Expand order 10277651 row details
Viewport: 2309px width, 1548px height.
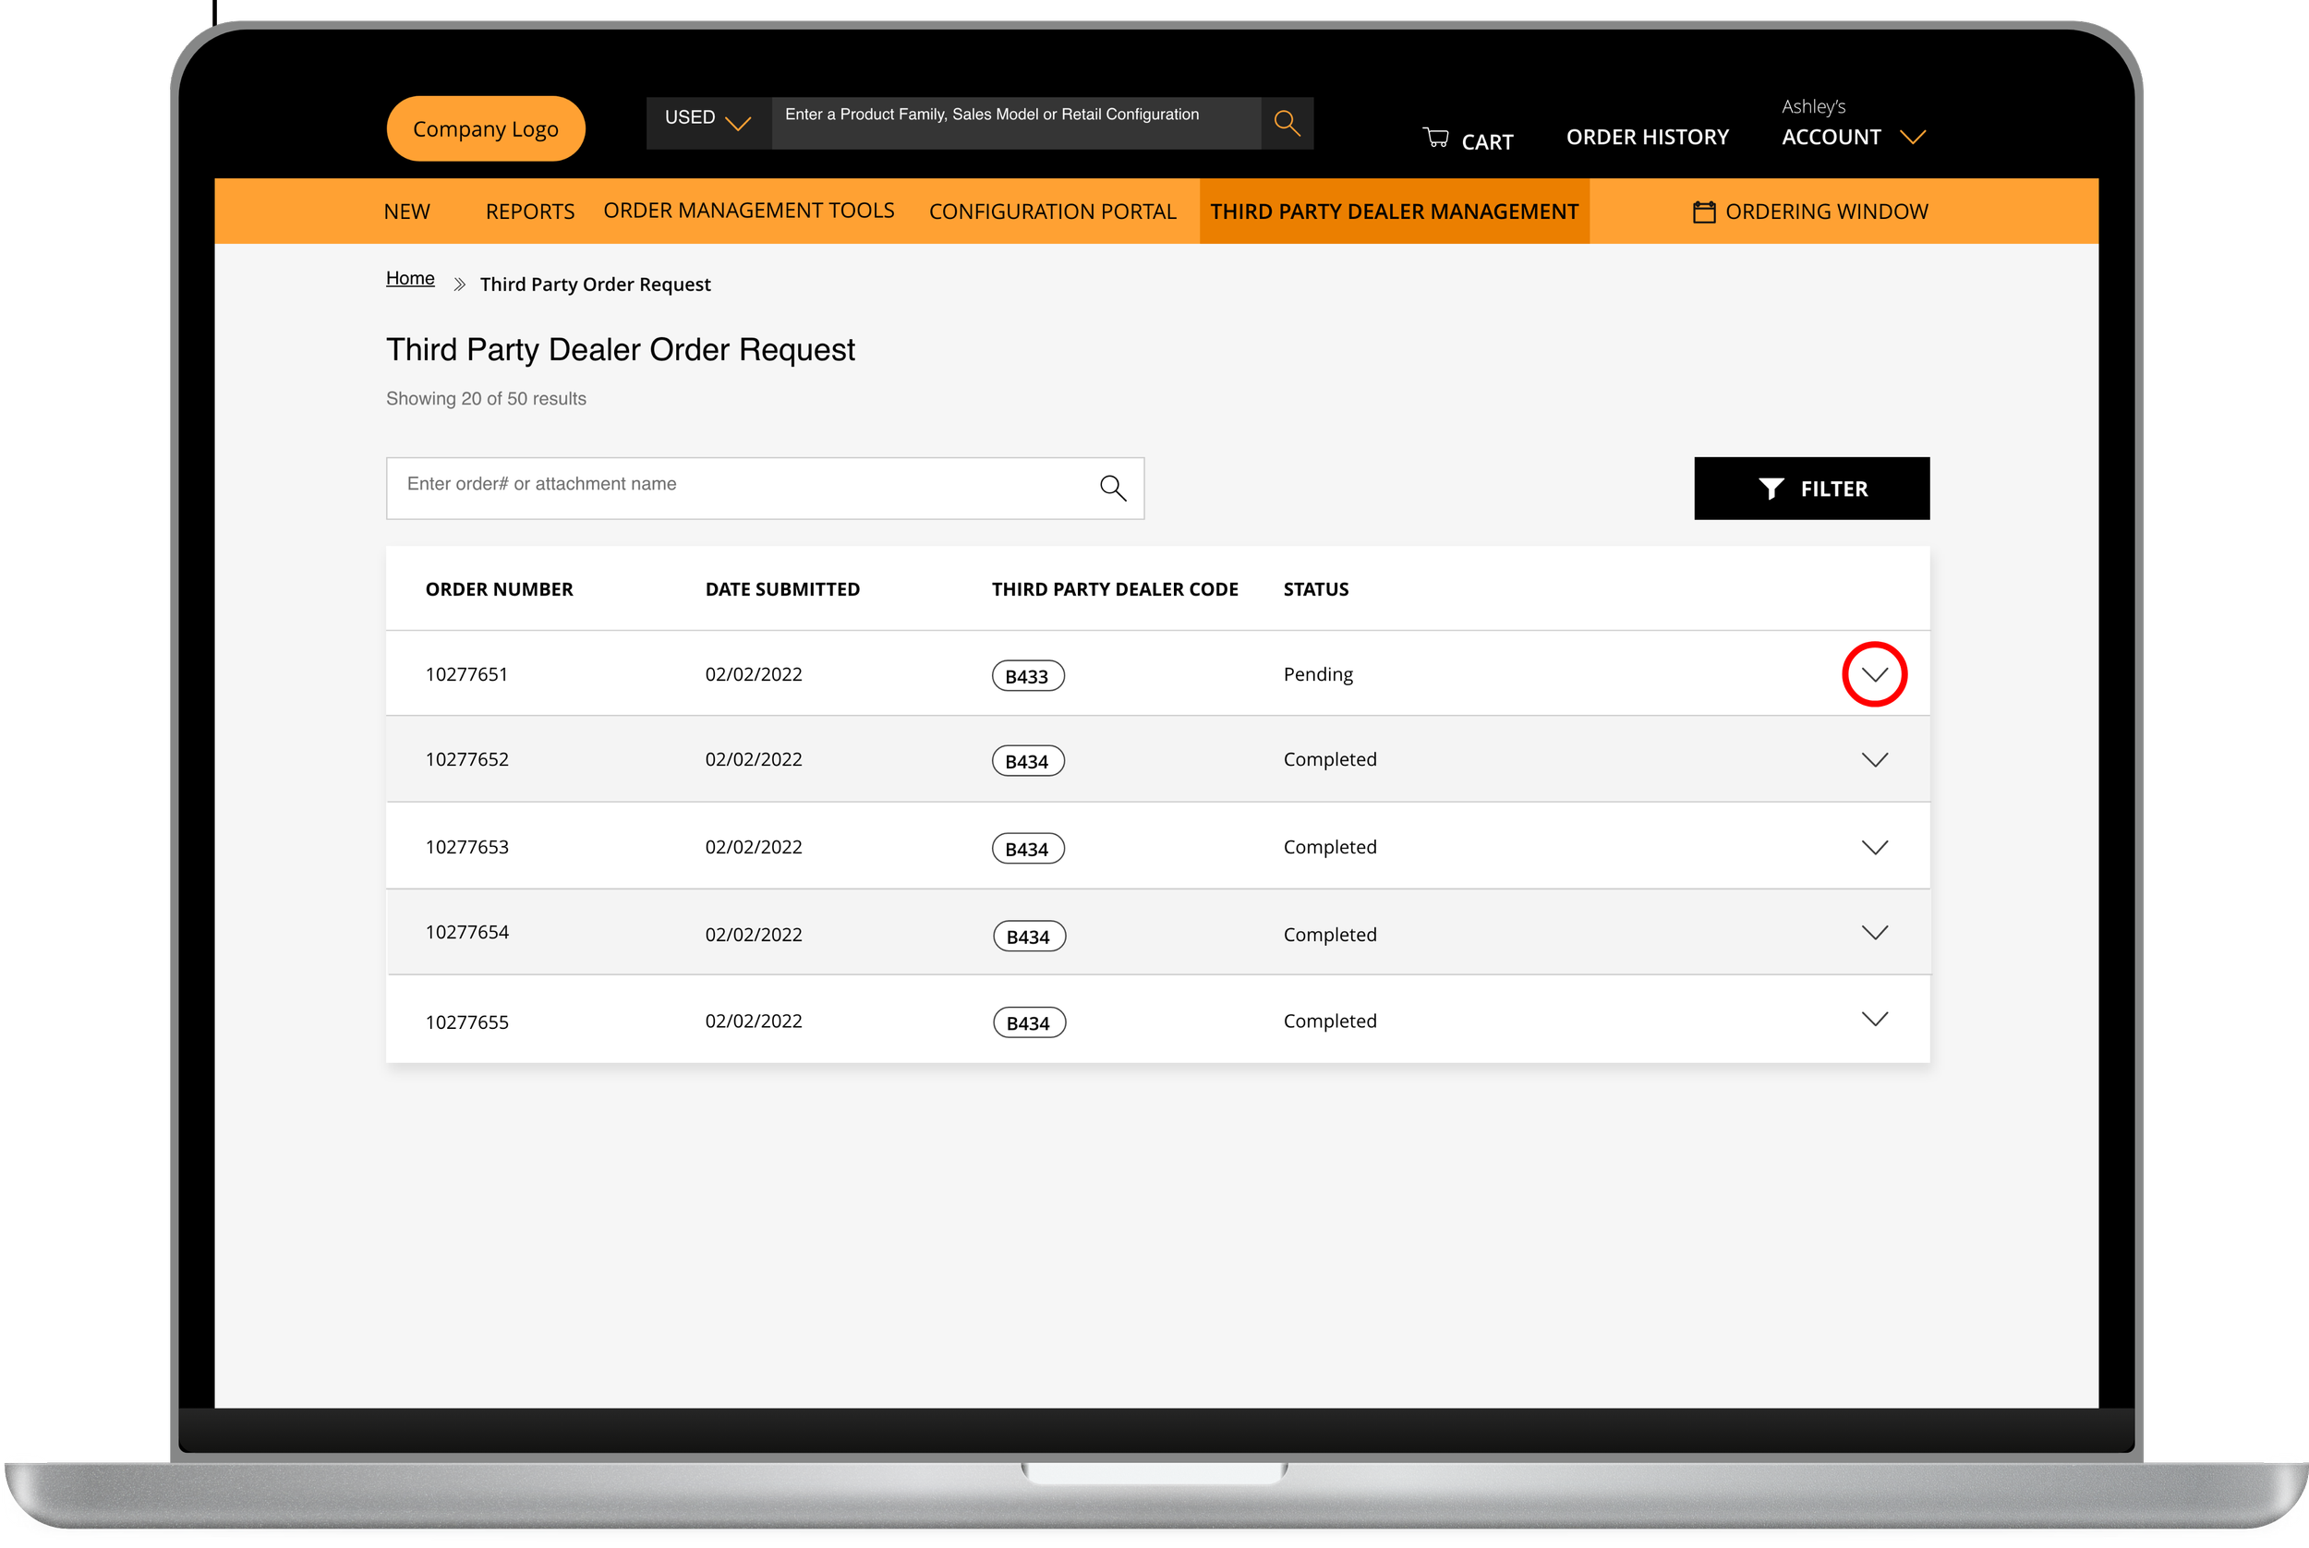pyautogui.click(x=1874, y=674)
